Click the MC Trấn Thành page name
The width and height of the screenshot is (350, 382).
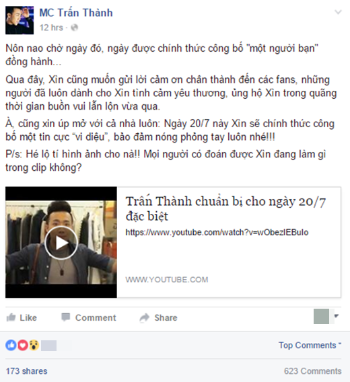pyautogui.click(x=76, y=13)
